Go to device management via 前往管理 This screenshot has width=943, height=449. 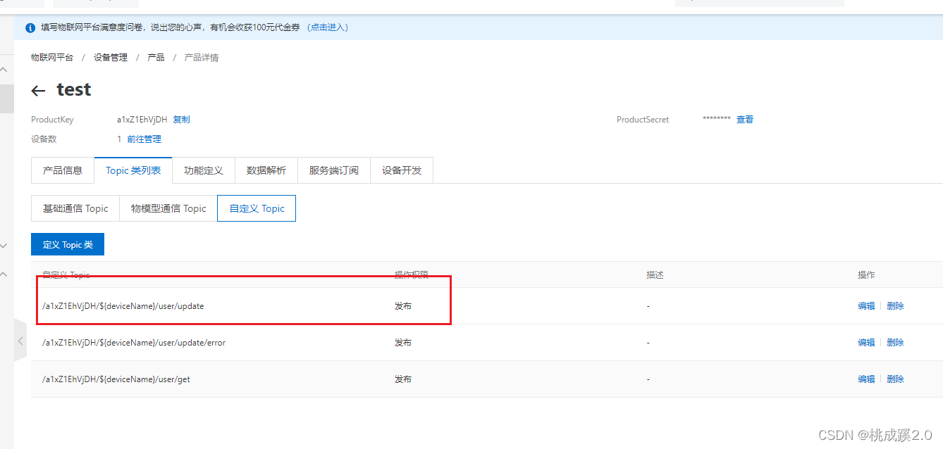(x=144, y=139)
